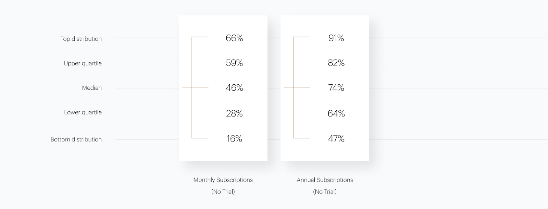
Task: Click the Annual Subscriptions caption
Action: pyautogui.click(x=325, y=180)
